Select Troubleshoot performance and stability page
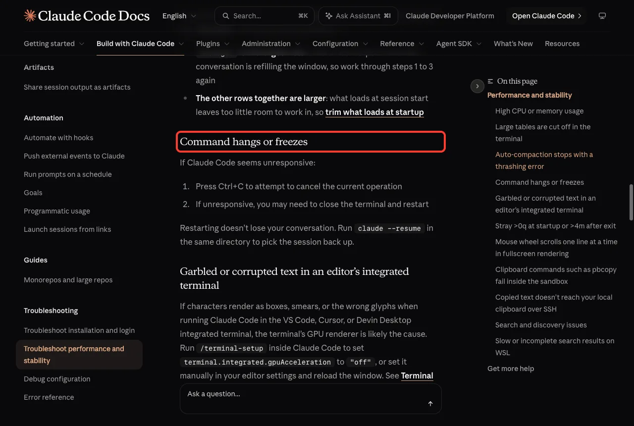Screen dimensions: 634x426 coord(79,355)
